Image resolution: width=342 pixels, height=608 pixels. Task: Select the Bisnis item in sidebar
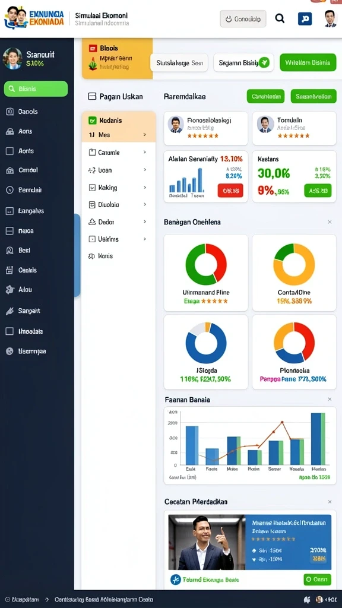click(x=36, y=89)
